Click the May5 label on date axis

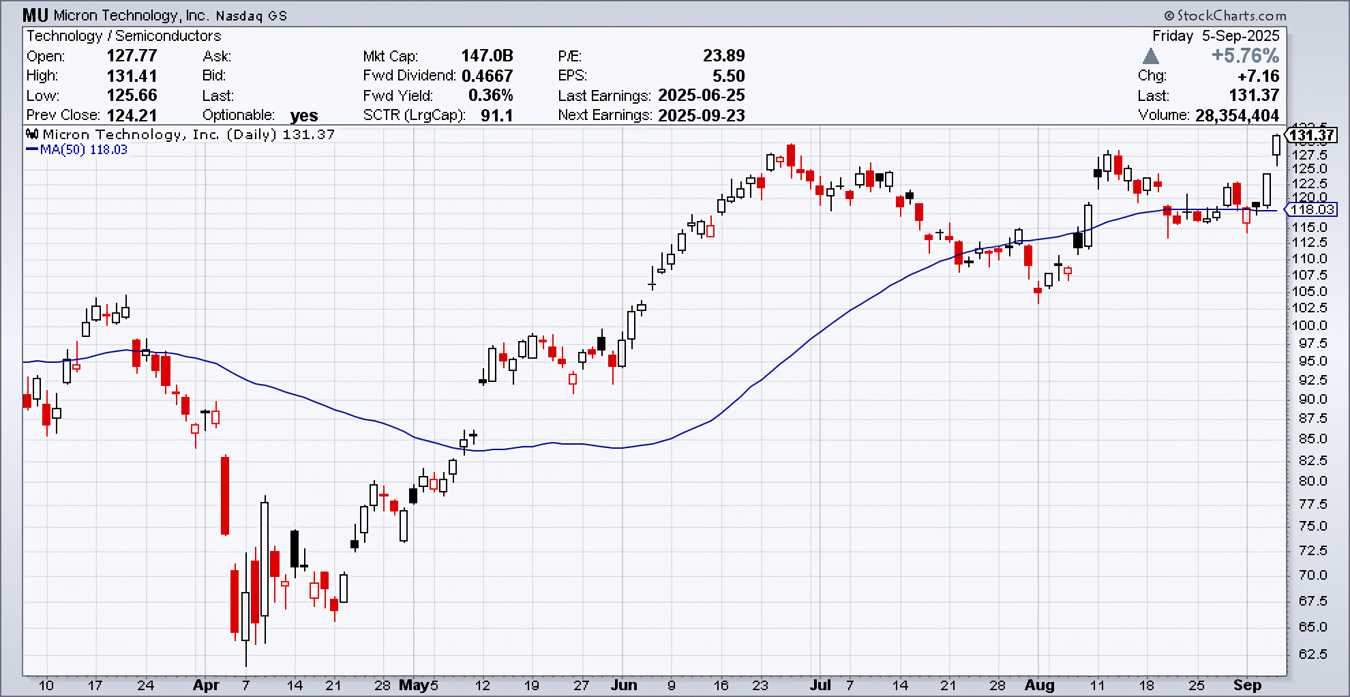(419, 685)
